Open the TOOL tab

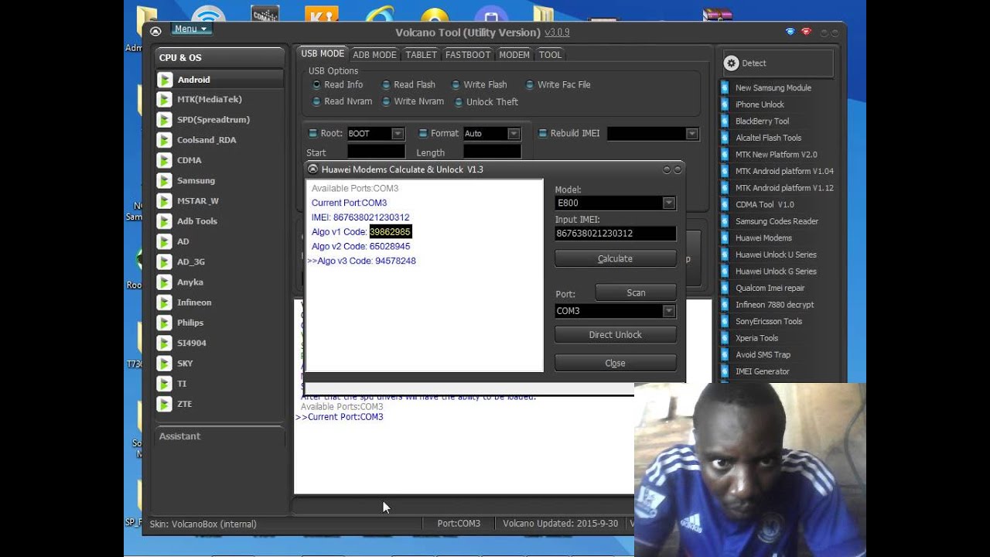(550, 55)
